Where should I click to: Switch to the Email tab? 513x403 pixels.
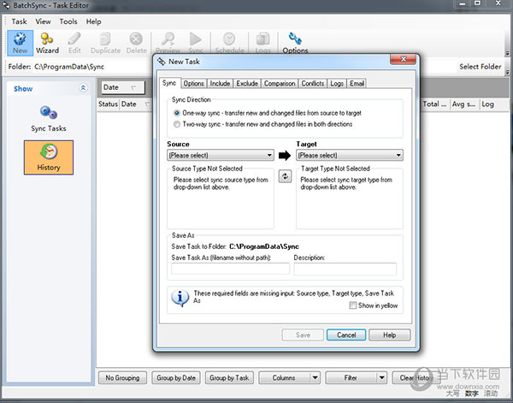pyautogui.click(x=357, y=84)
